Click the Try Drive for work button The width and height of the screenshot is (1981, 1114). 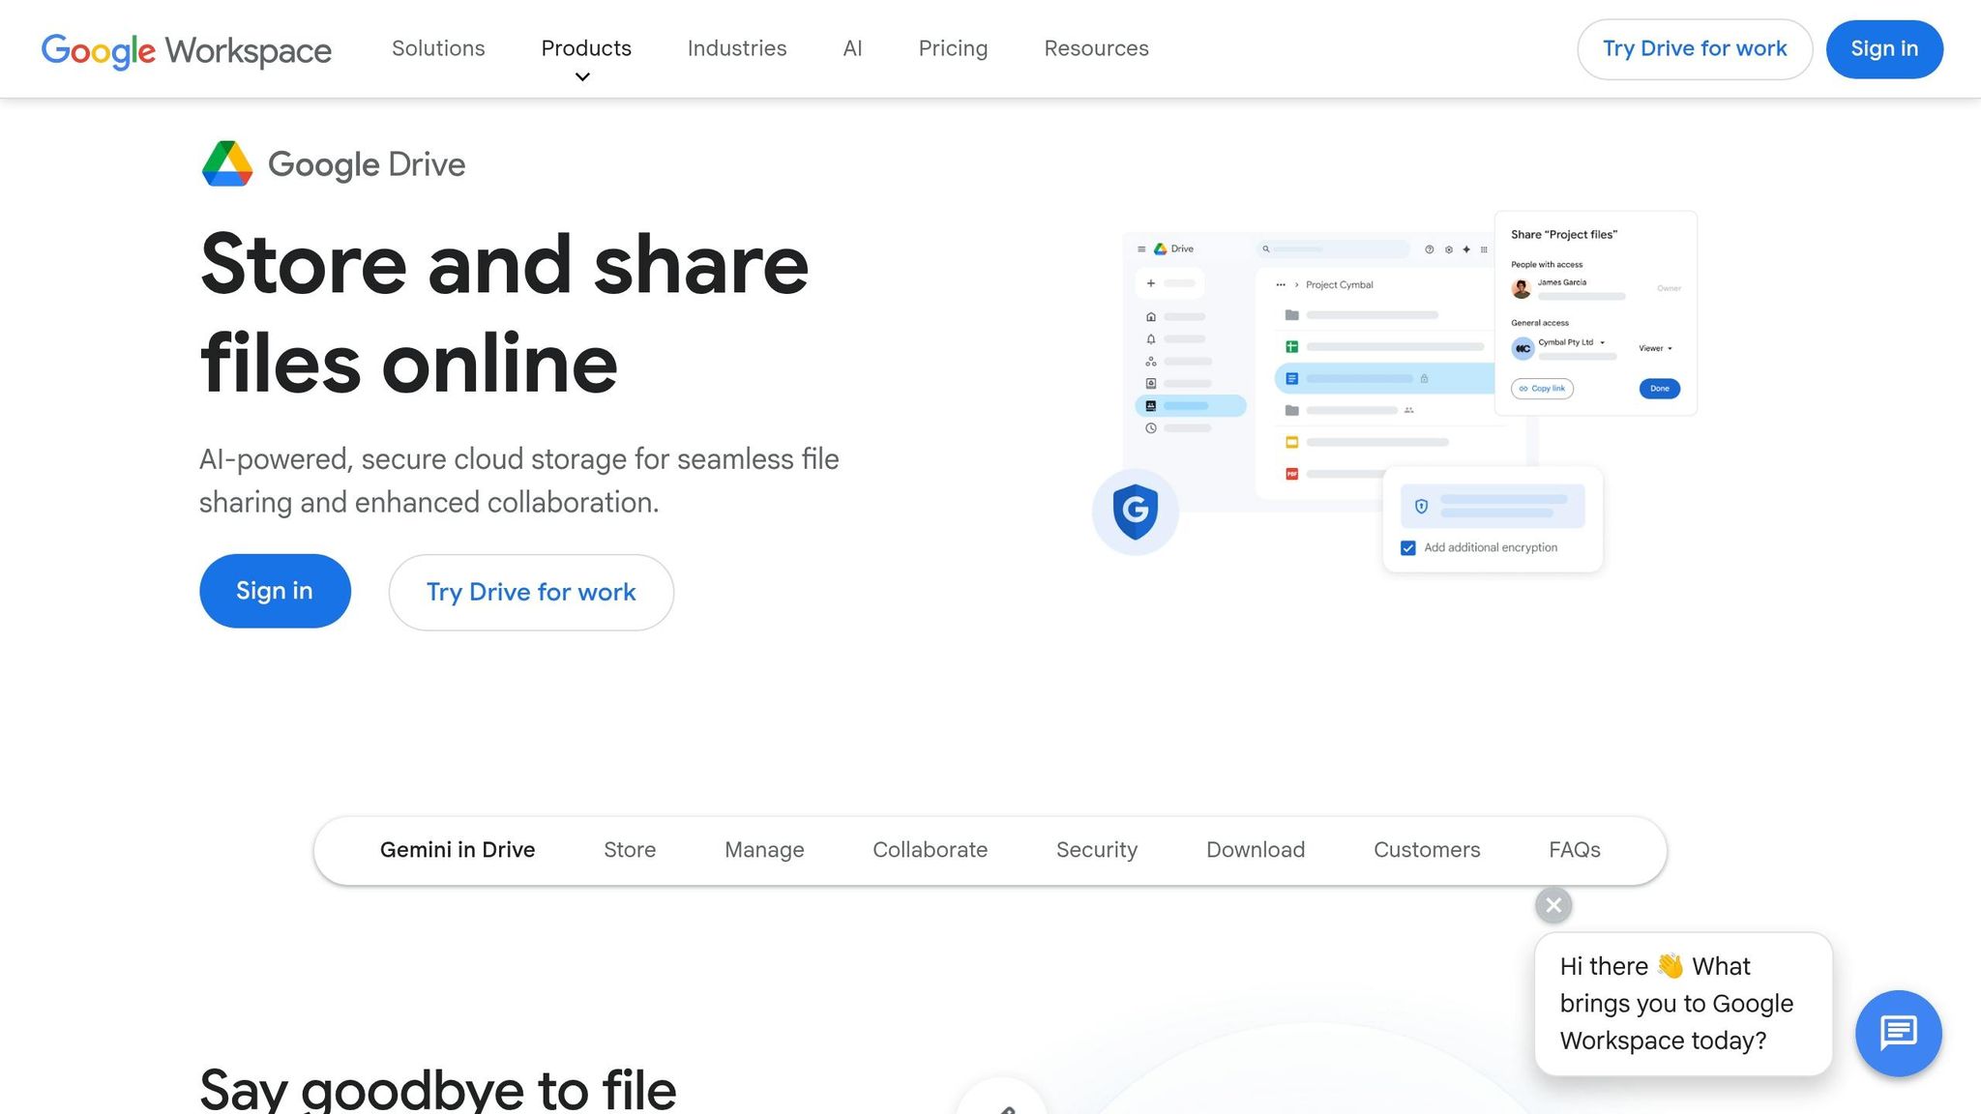1695,48
